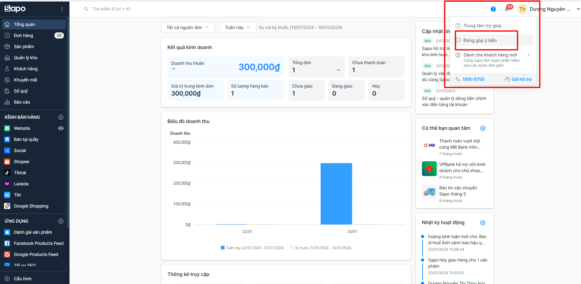Click the Đang giao card
This screenshot has height=284, width=581.
coord(346,90)
